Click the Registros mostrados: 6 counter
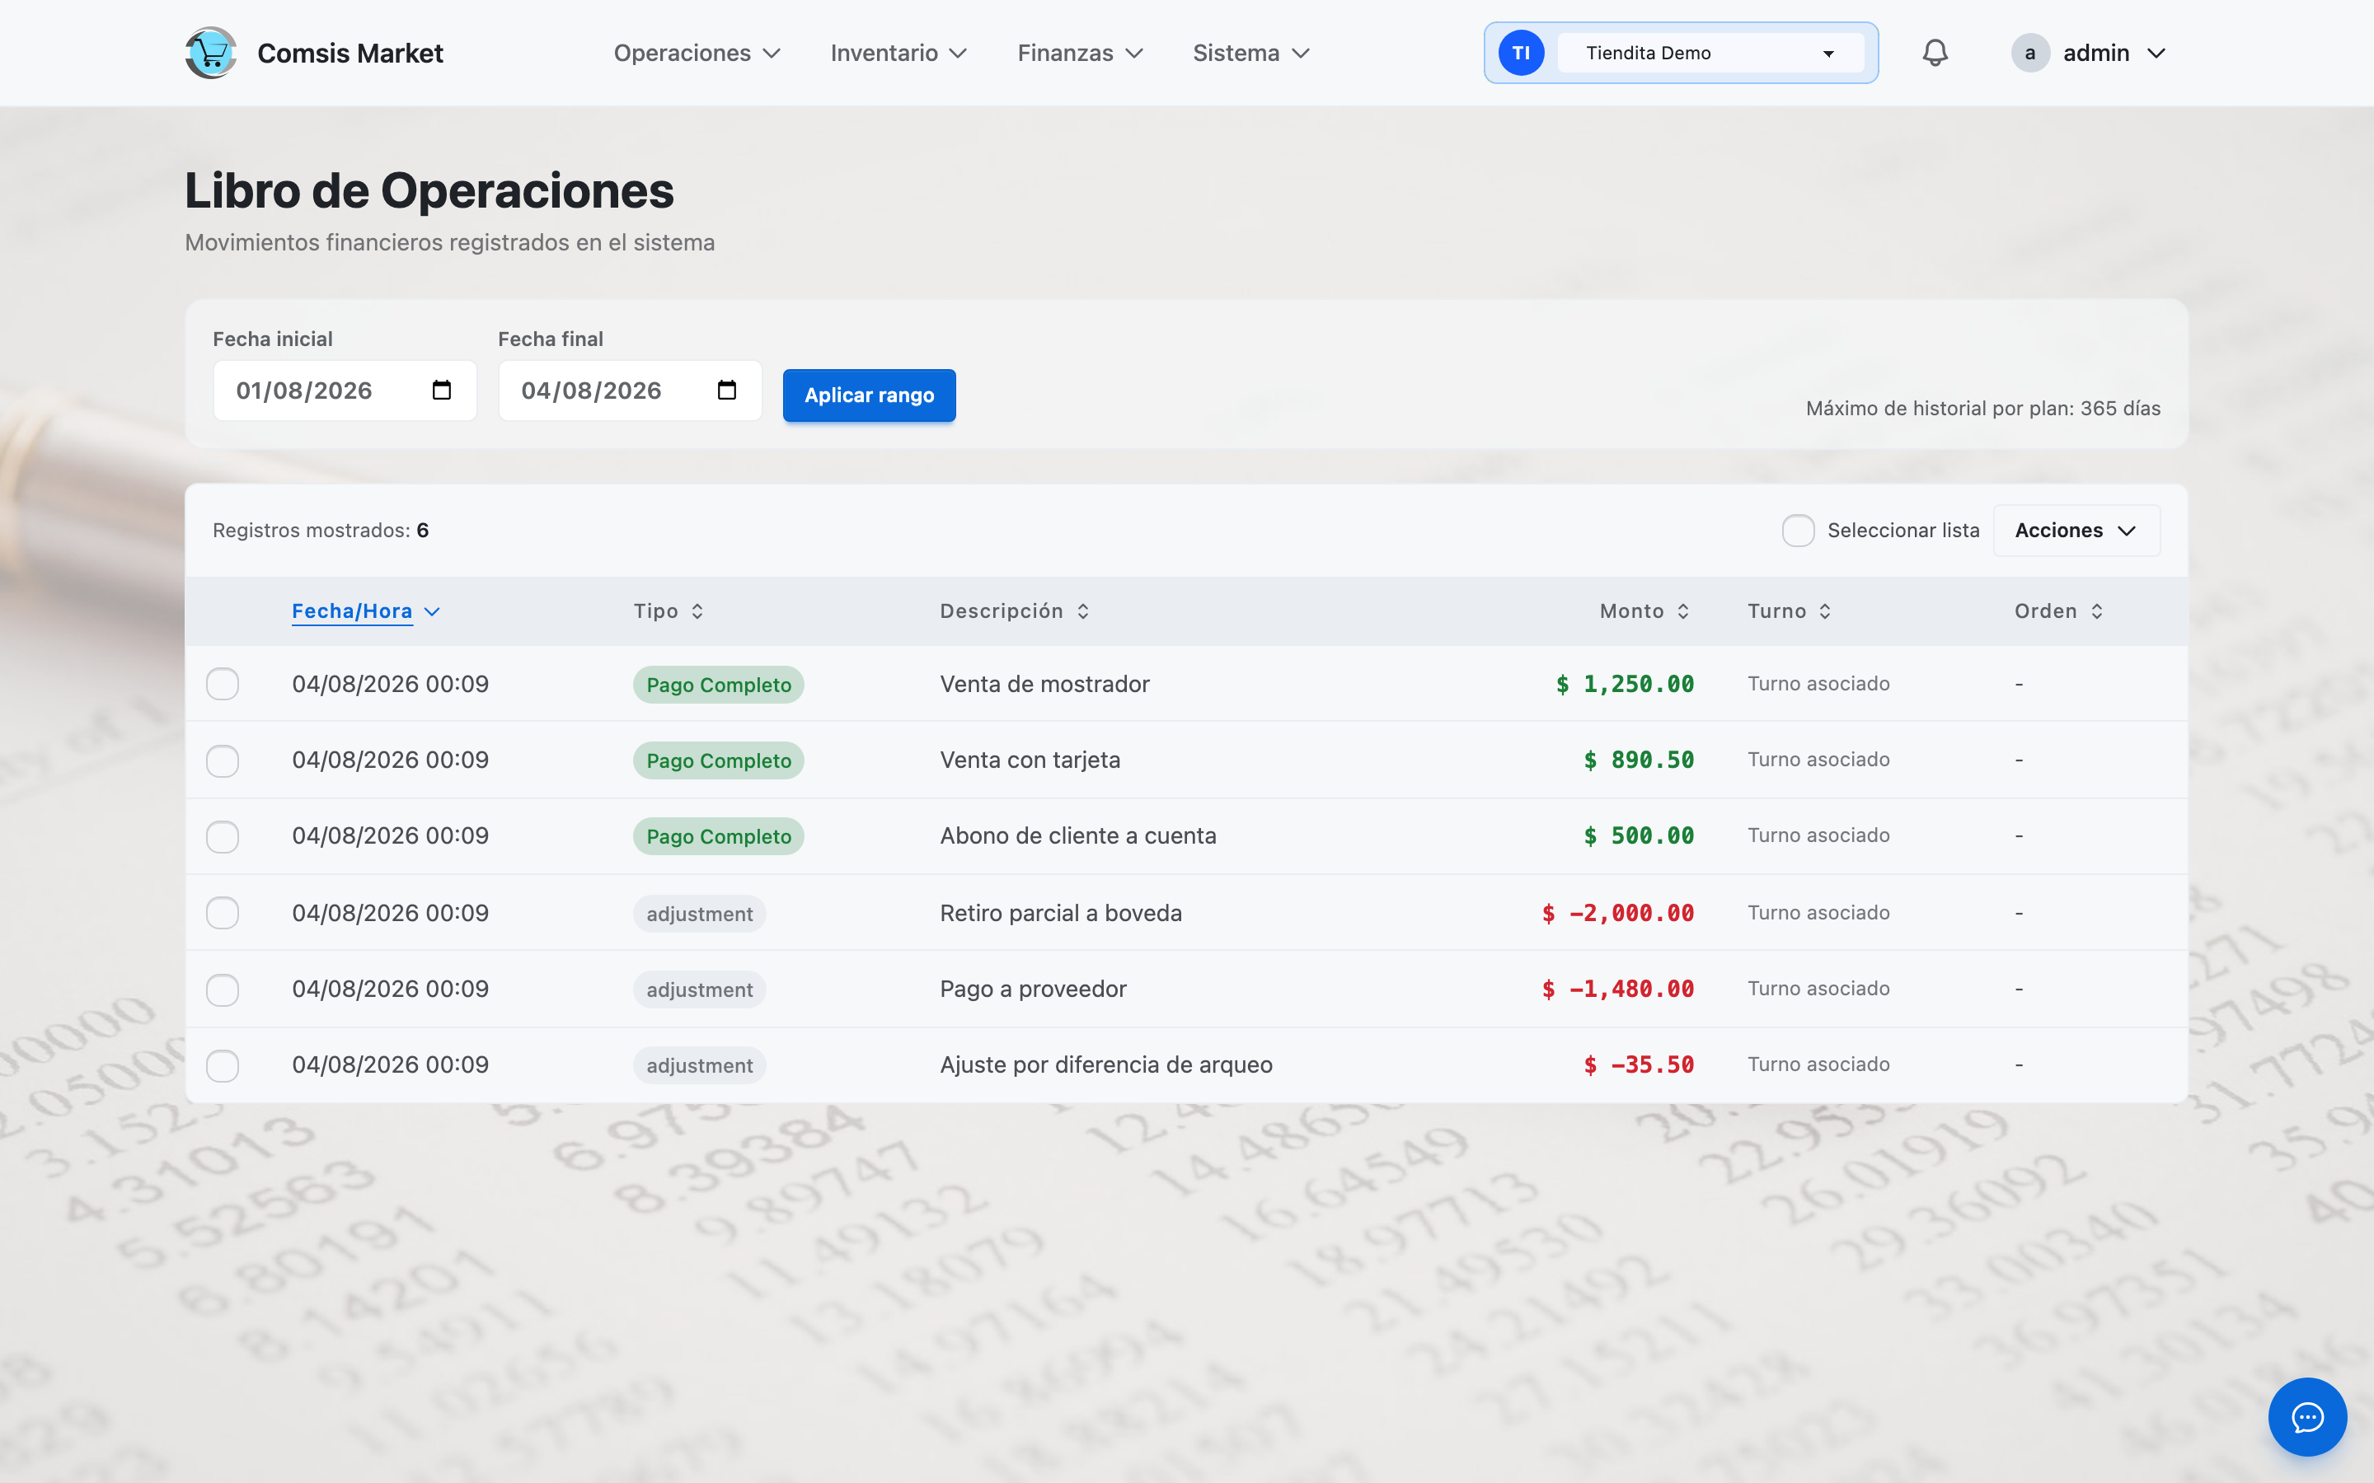The width and height of the screenshot is (2374, 1483). coord(321,531)
